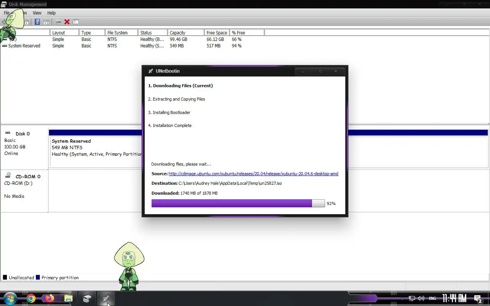The height and width of the screenshot is (306, 490).
Task: Click Extracting and Copying Files step
Action: pyautogui.click(x=176, y=99)
